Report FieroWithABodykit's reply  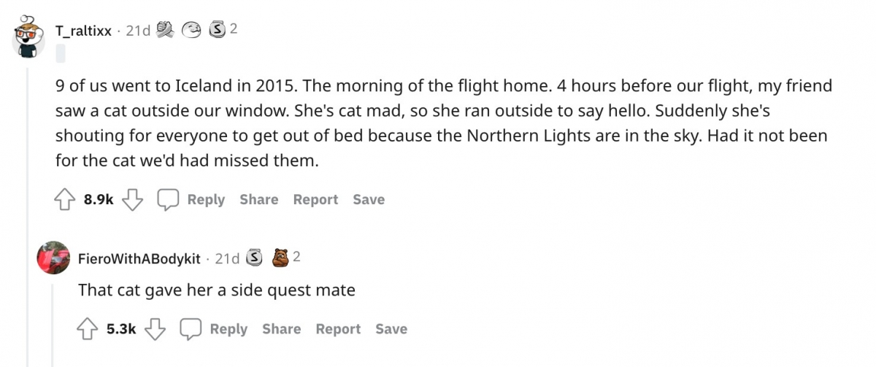pyautogui.click(x=338, y=329)
